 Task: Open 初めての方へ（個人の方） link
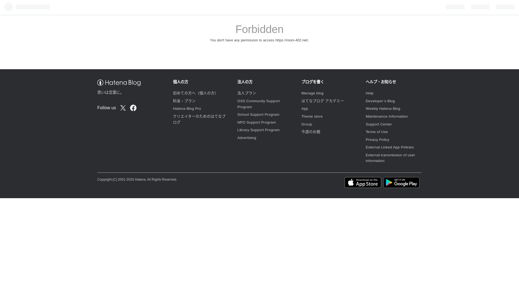(195, 93)
